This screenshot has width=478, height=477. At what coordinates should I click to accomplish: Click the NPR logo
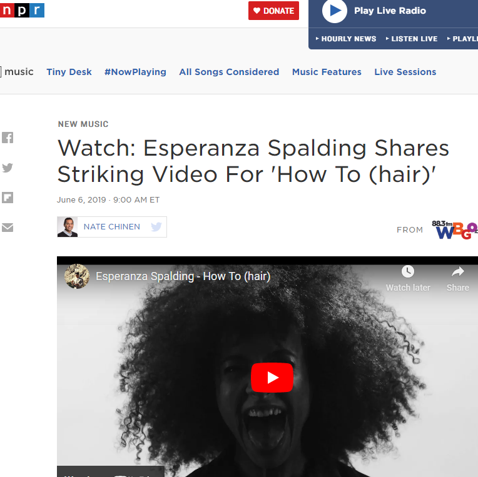pos(22,10)
